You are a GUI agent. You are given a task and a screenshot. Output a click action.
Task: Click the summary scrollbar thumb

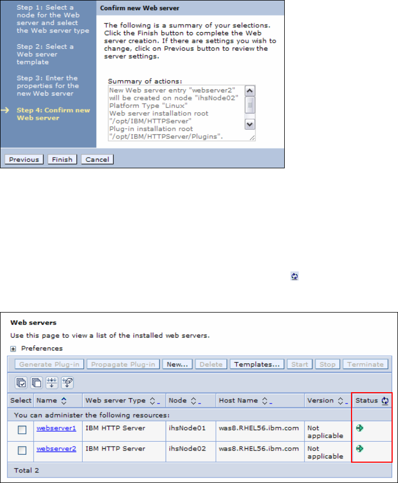tap(250, 105)
